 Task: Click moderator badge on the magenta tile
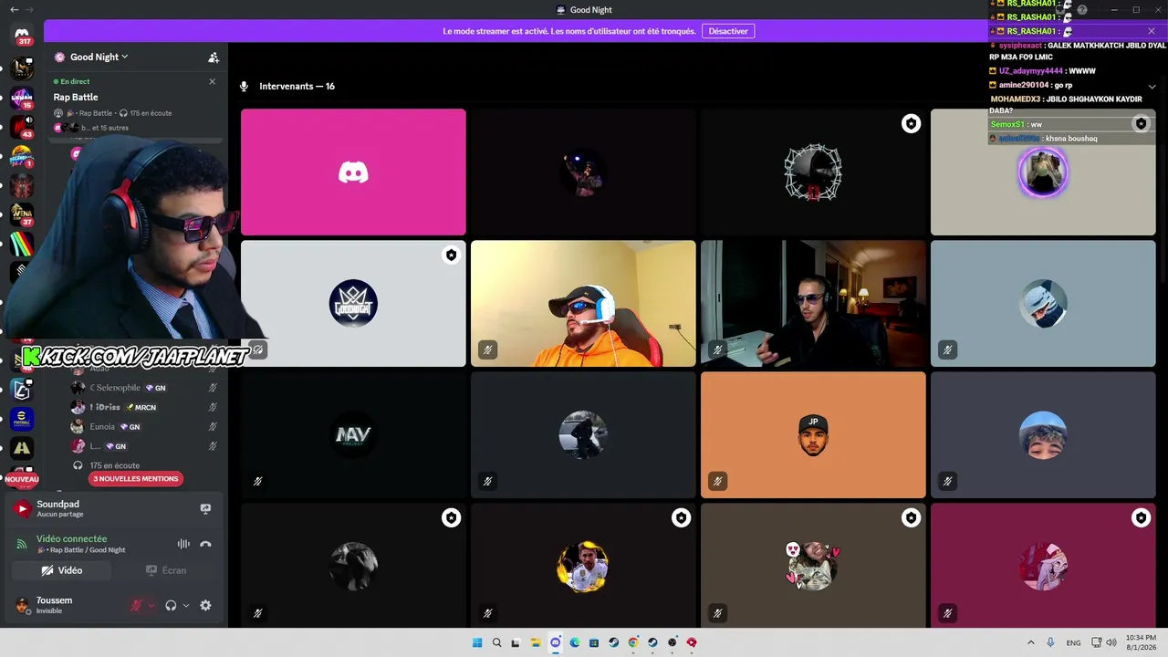(1141, 518)
